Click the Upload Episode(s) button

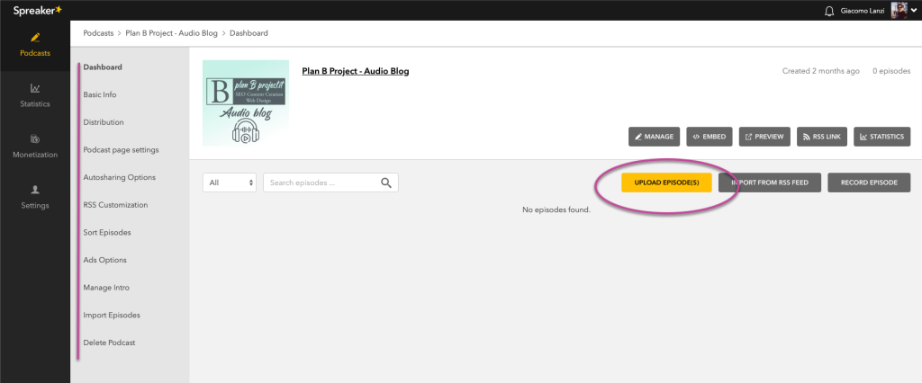(x=667, y=183)
